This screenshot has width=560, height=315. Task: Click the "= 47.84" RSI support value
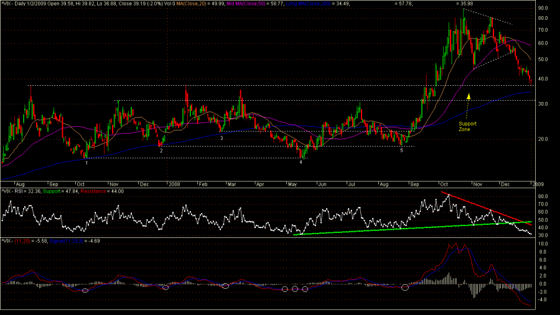click(70, 191)
